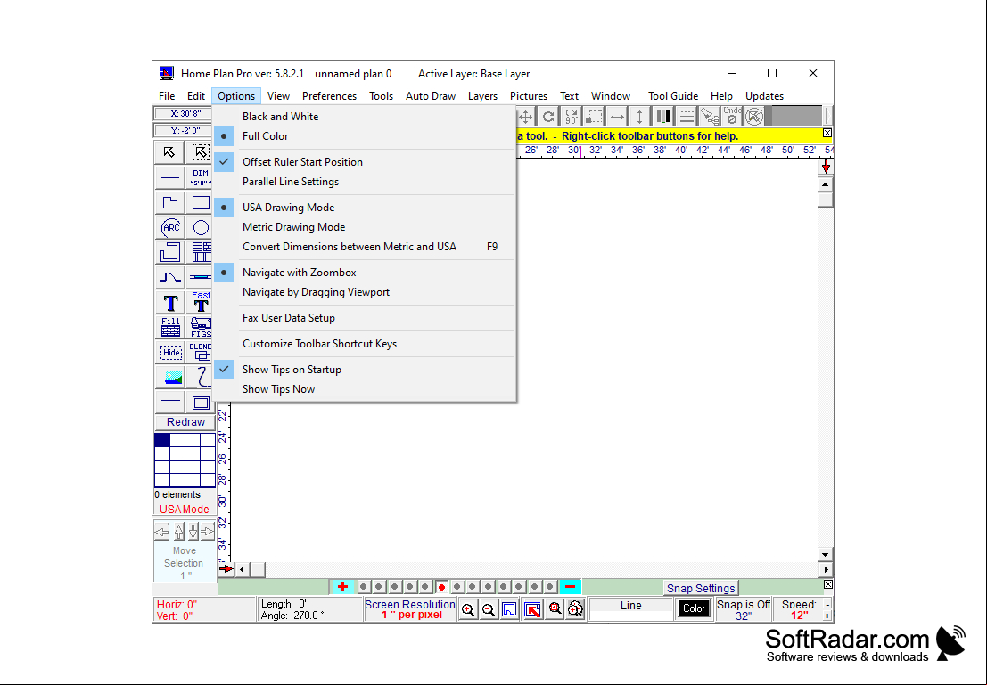Click the Hide tool button
This screenshot has width=987, height=685.
(169, 352)
